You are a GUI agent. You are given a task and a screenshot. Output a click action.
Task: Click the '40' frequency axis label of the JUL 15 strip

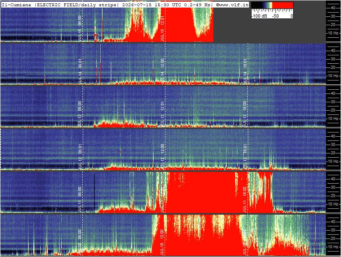click(333, 8)
